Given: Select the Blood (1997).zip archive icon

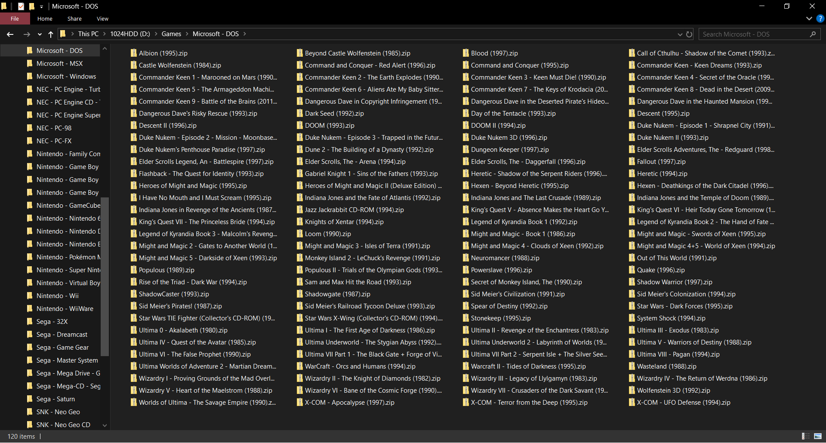Looking at the screenshot, I should click(465, 53).
